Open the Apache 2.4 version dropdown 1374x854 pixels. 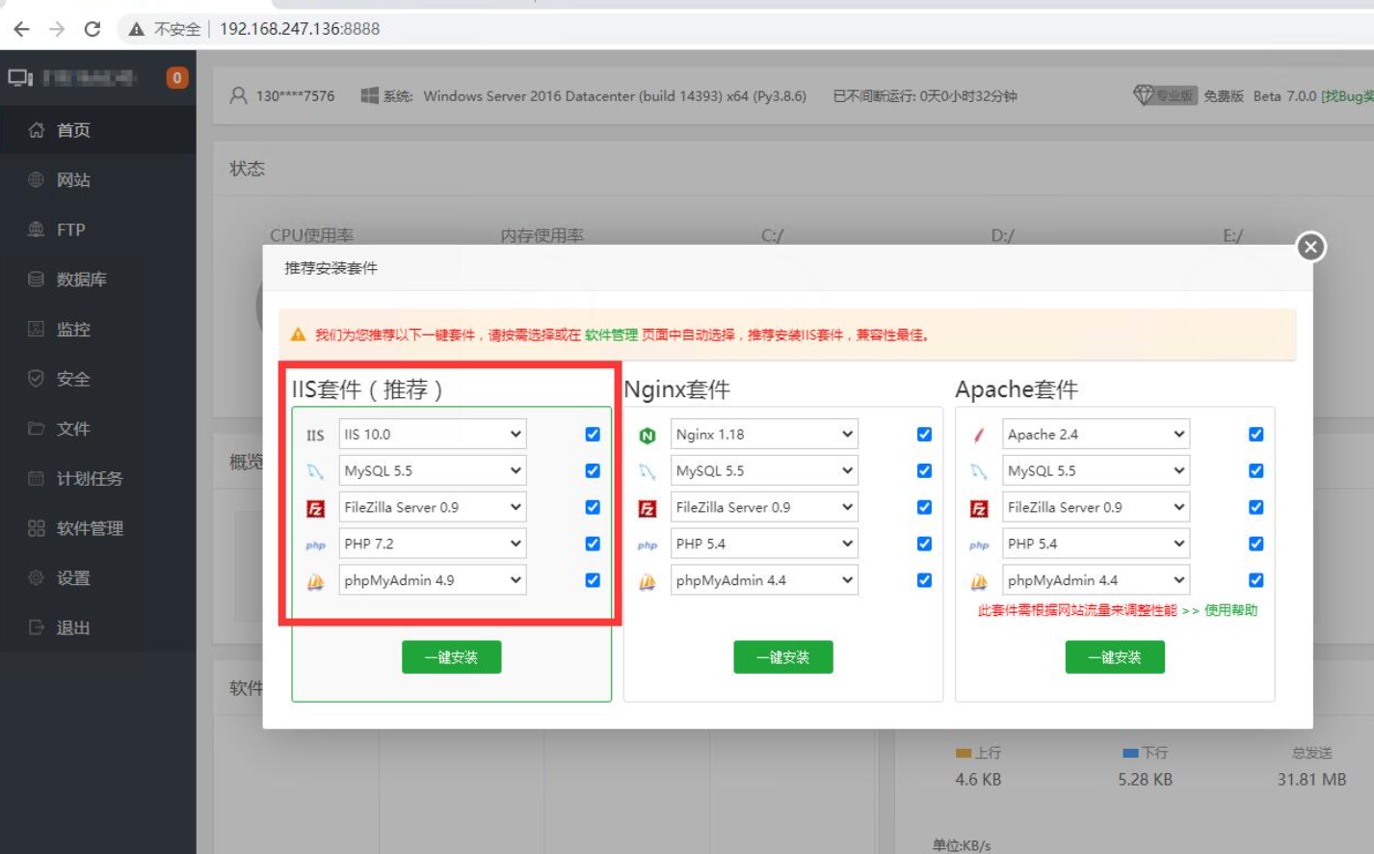coord(1096,435)
